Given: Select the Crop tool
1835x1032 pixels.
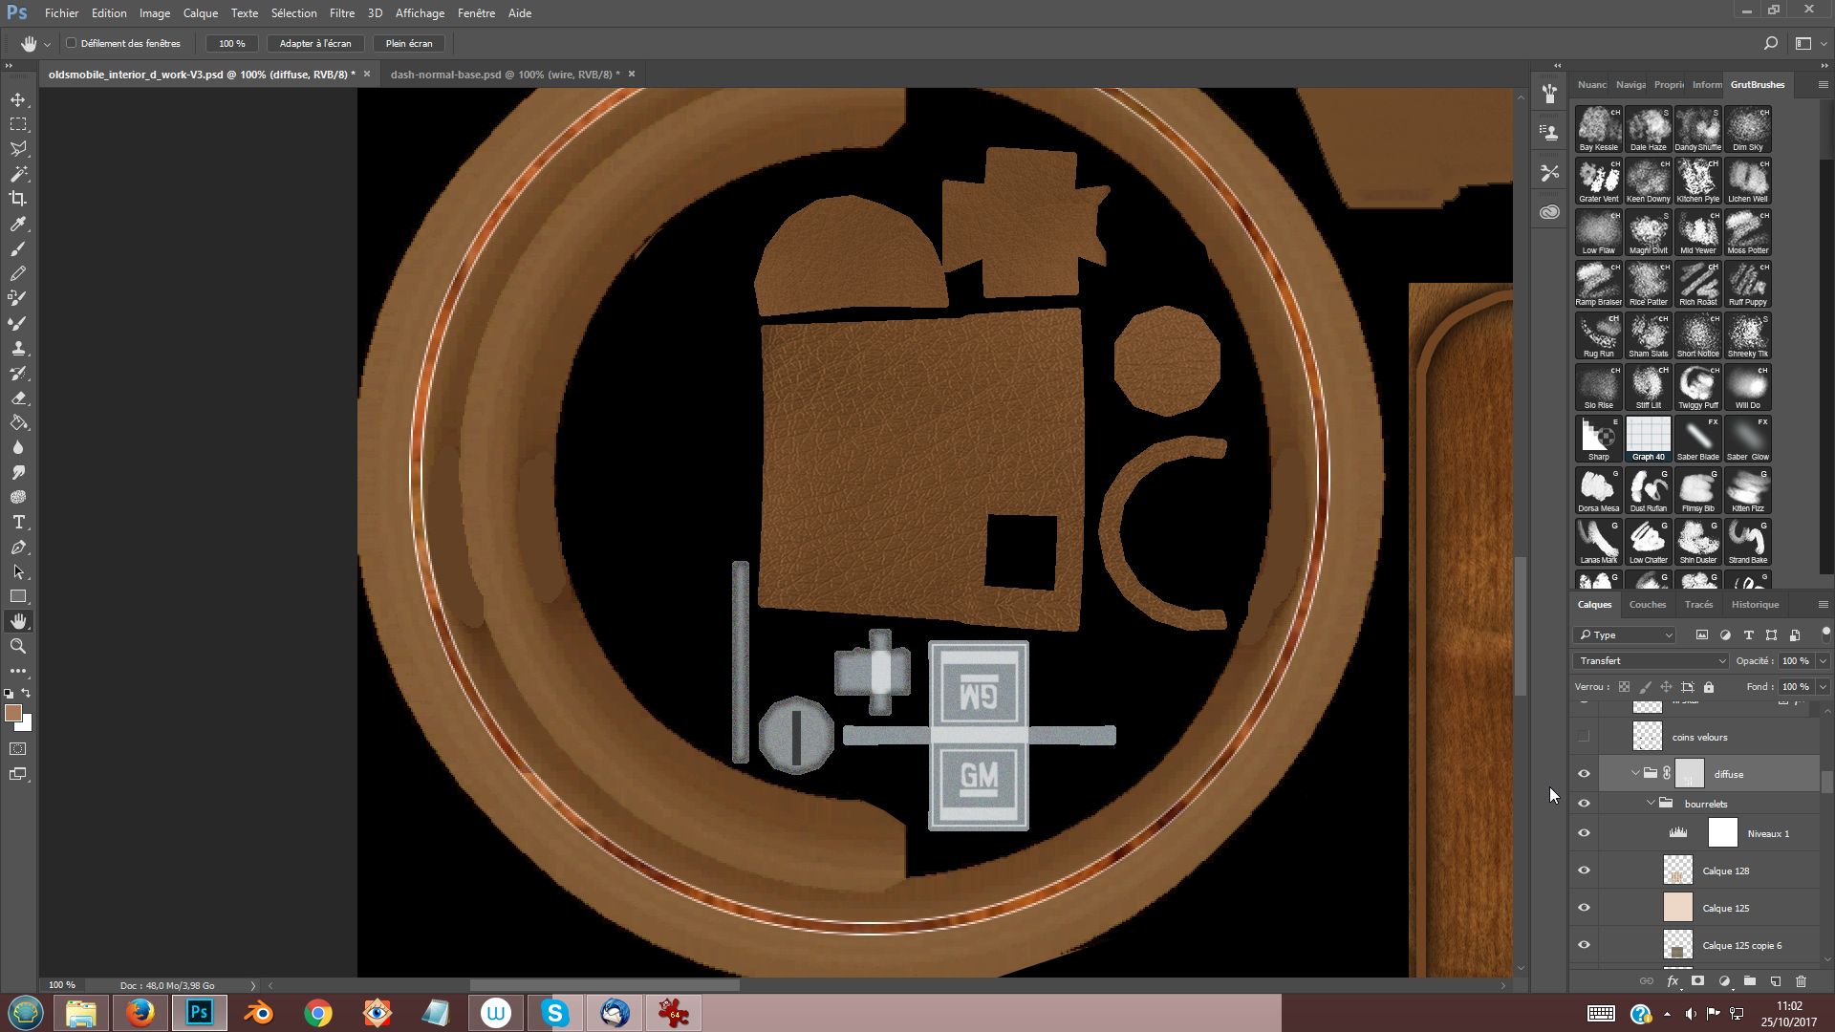Looking at the screenshot, I should (x=18, y=199).
